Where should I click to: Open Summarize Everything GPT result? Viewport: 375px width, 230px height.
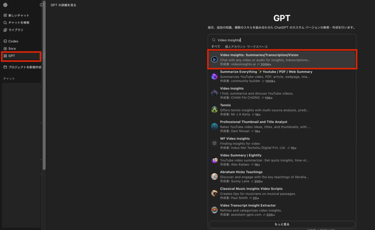pos(282,76)
